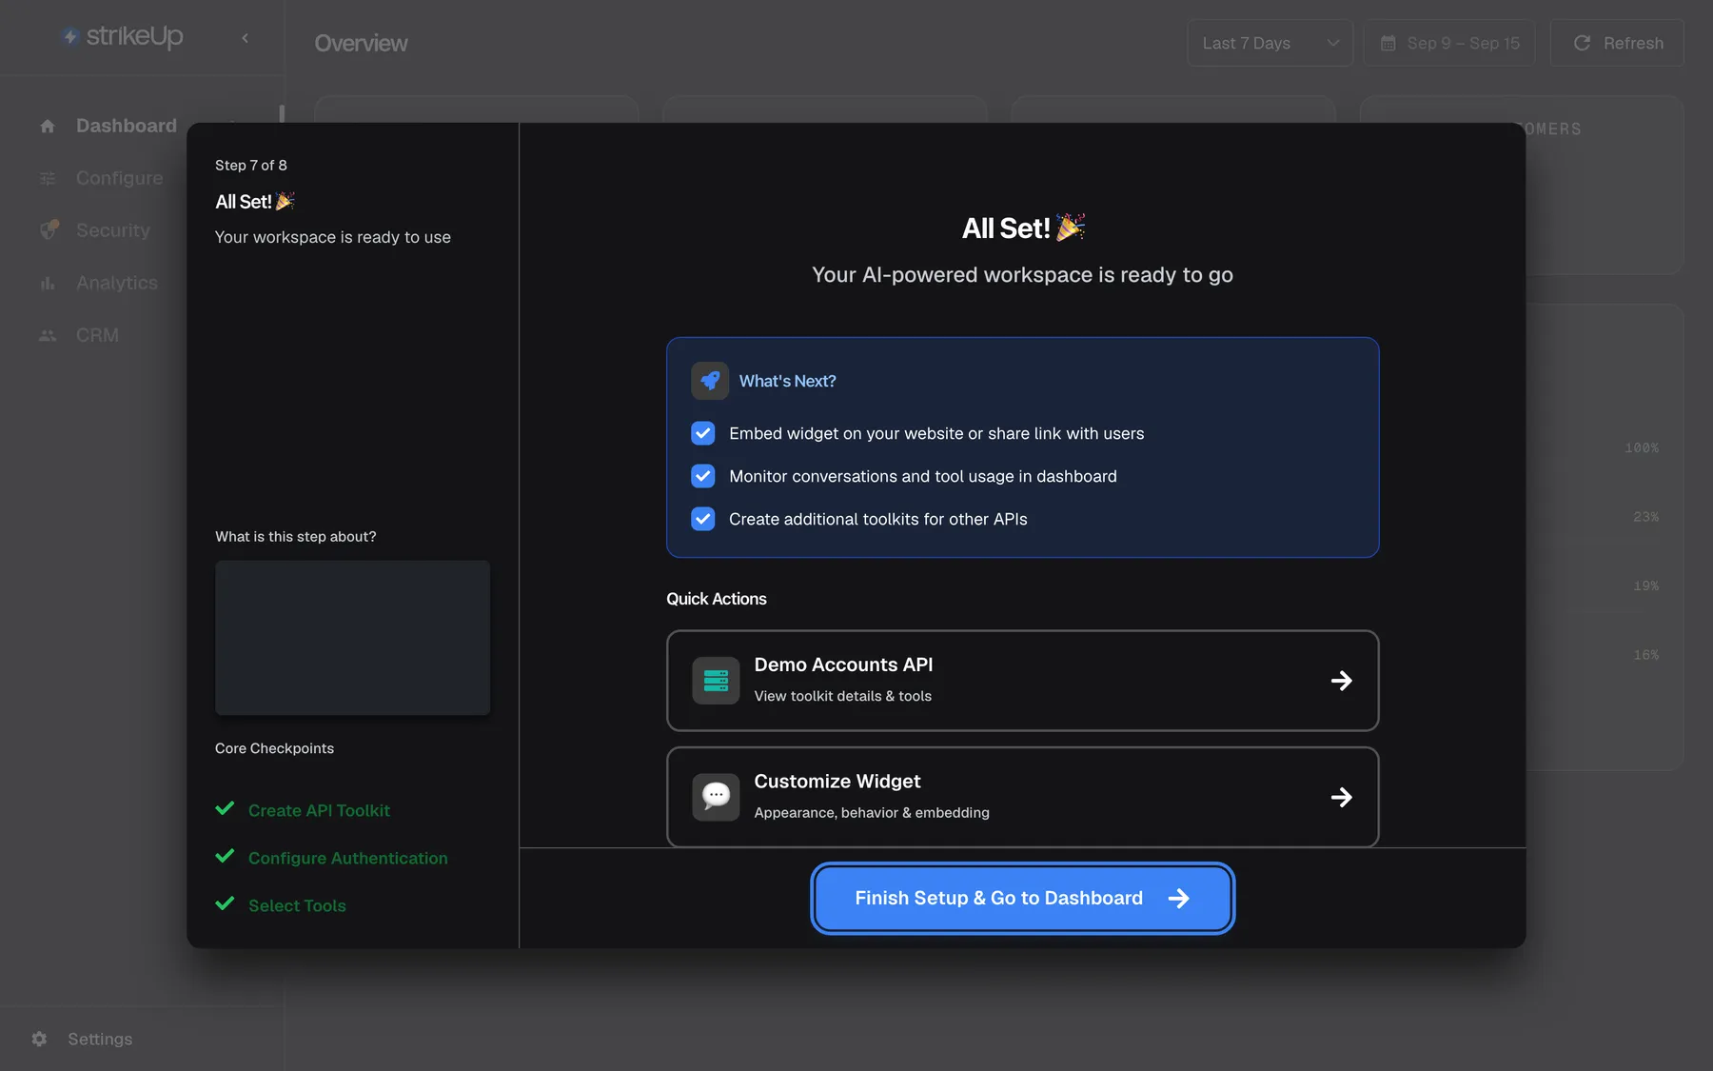The image size is (1713, 1071).
Task: Click the Security shield icon
Action: click(49, 230)
